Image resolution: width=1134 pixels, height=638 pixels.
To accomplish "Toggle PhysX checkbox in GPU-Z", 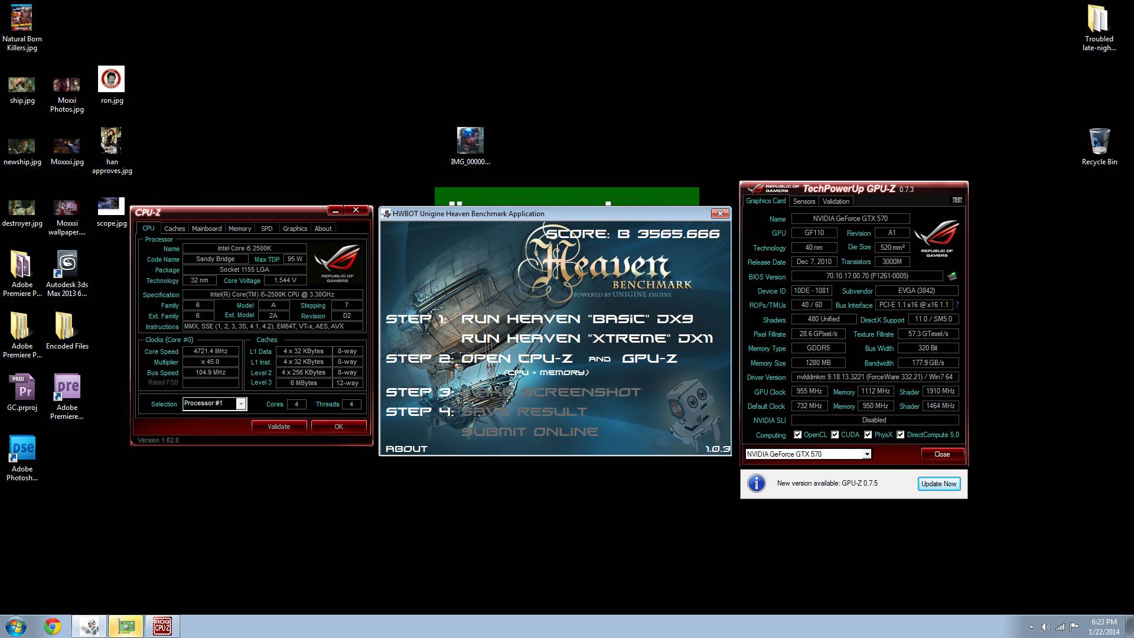I will (x=868, y=435).
